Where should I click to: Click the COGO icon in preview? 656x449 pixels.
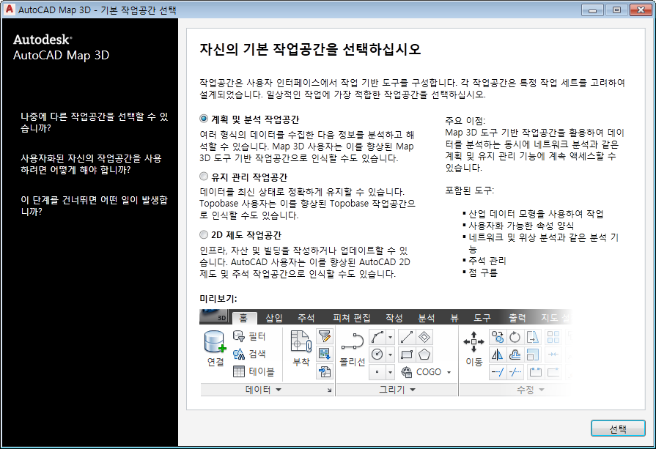(x=407, y=371)
